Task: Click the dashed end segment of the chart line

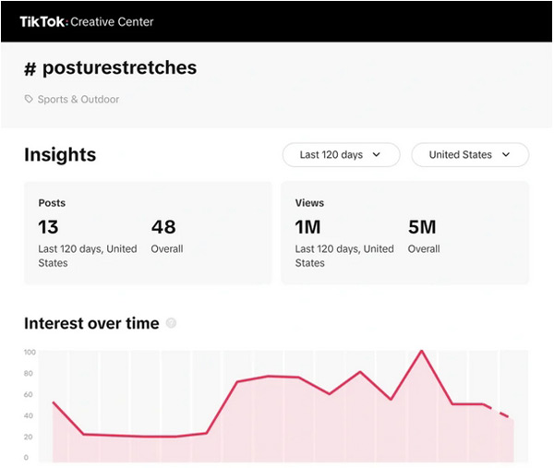Action: [x=501, y=413]
